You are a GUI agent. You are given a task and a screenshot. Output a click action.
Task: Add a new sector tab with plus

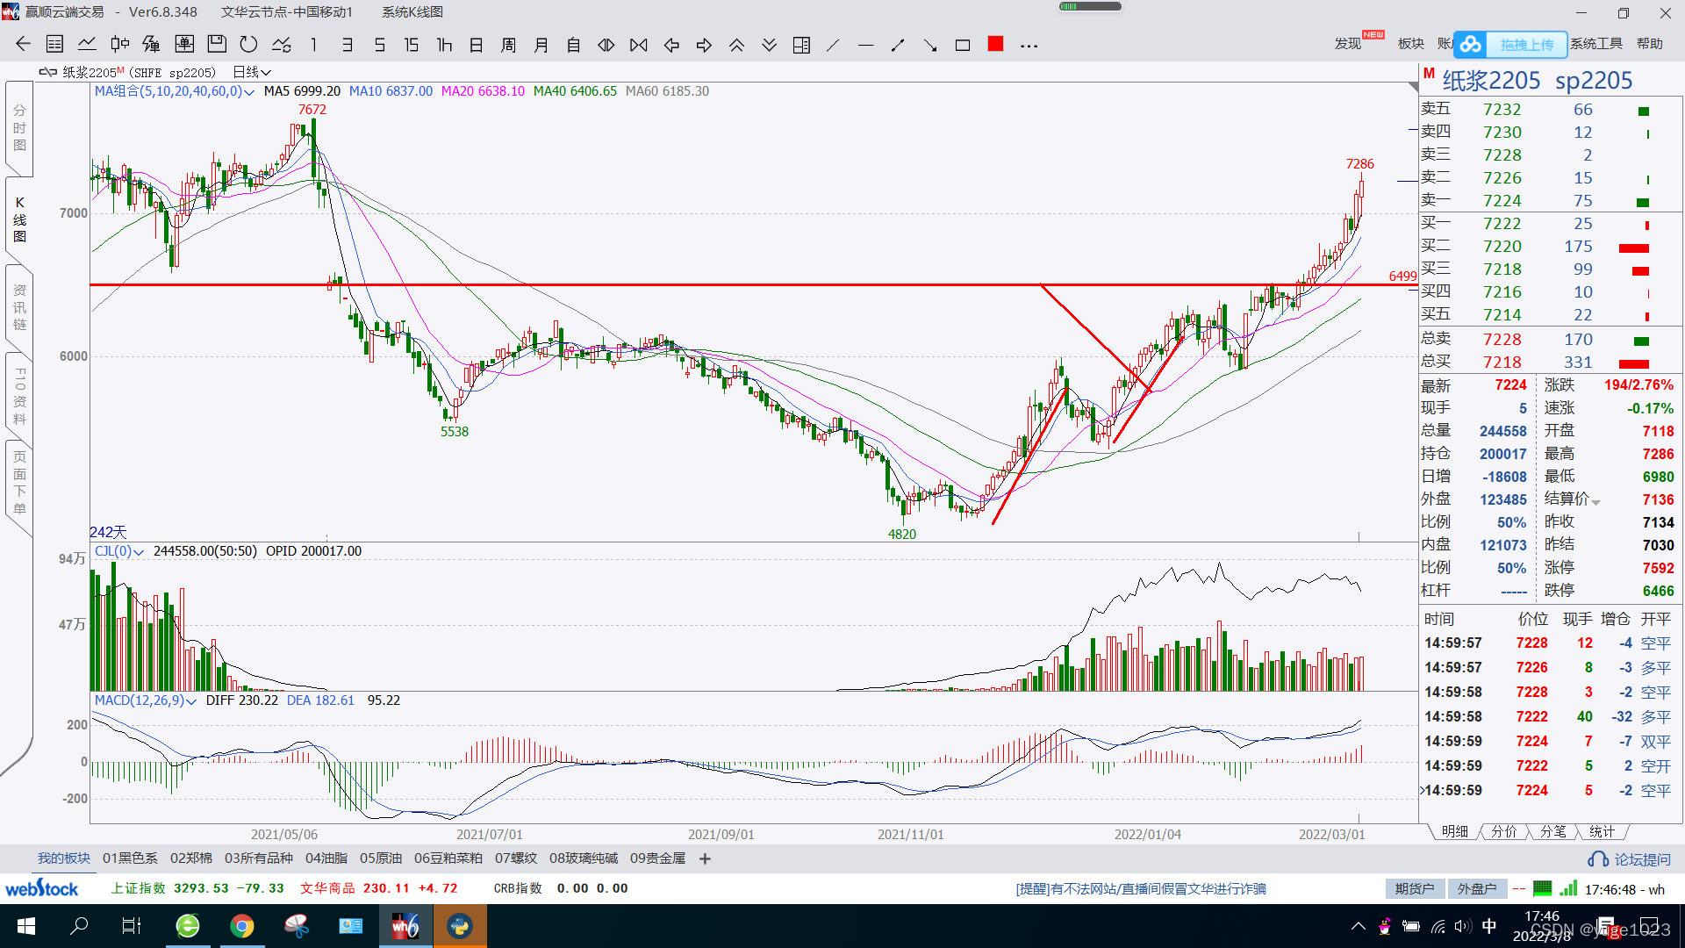(705, 858)
